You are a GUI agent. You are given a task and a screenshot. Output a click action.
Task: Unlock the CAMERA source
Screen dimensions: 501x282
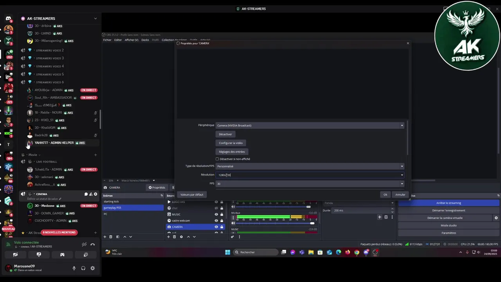222,227
